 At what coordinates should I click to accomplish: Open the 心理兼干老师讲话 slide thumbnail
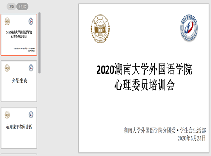click(x=19, y=128)
